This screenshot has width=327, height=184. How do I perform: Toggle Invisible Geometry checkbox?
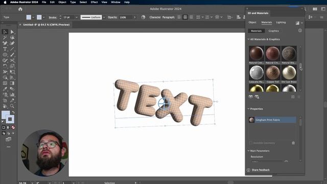(251, 143)
